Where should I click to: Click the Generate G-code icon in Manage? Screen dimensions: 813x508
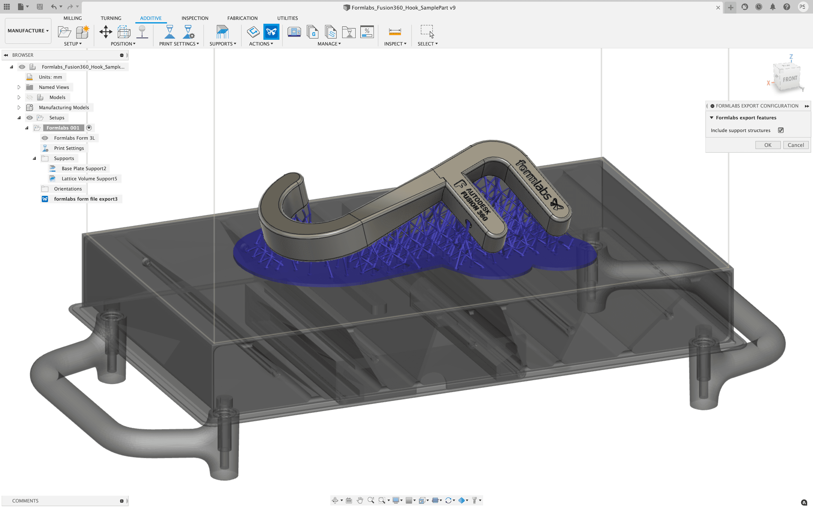313,32
